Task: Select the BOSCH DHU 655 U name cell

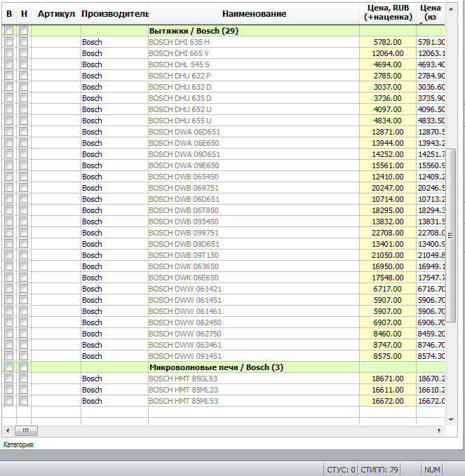Action: point(254,121)
